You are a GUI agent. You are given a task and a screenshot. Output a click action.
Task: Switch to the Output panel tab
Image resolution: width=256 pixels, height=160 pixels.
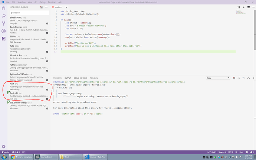click(x=68, y=78)
